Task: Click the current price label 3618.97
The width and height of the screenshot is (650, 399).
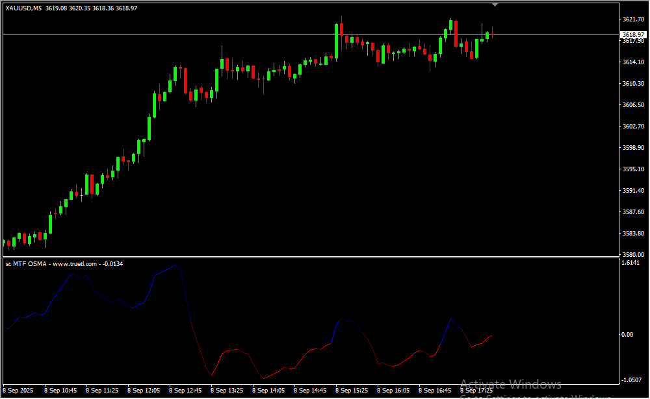Action: click(633, 34)
